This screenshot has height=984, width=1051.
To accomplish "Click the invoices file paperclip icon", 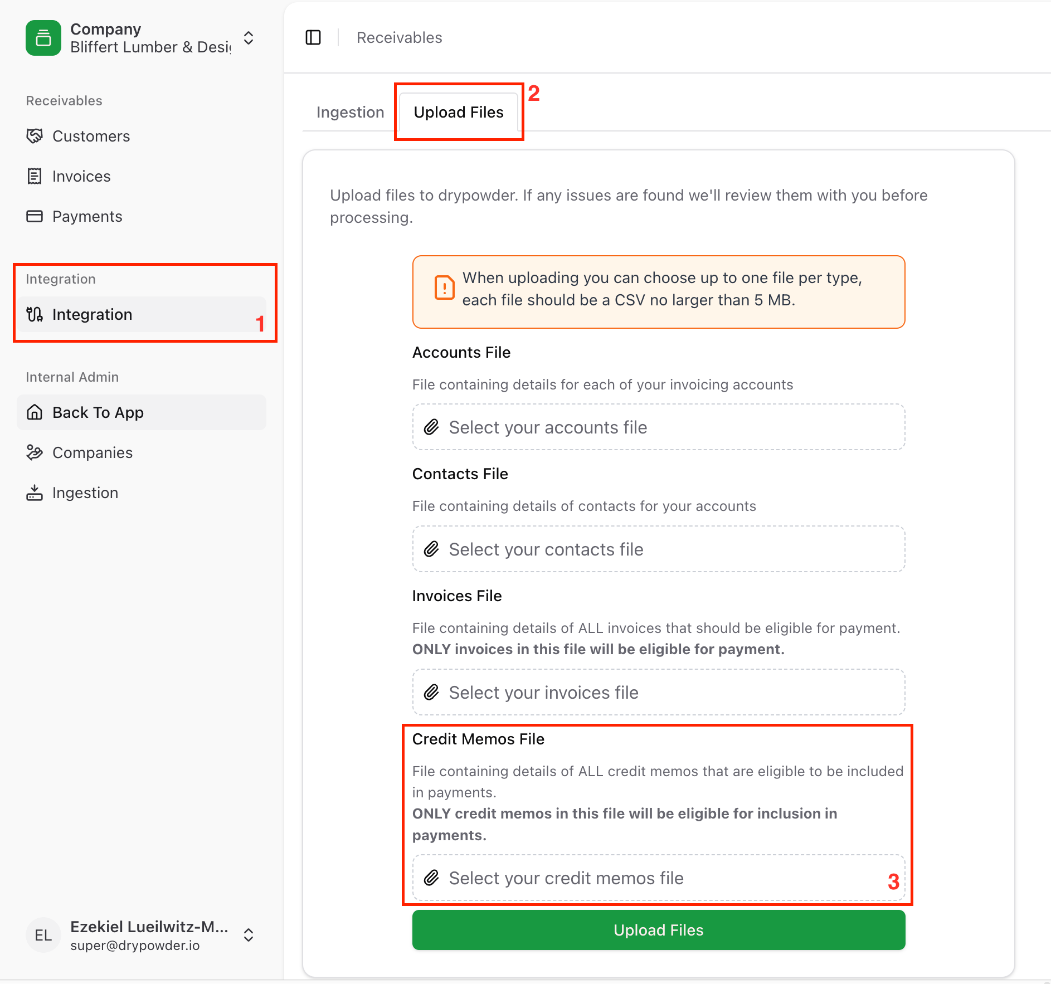I will tap(431, 693).
